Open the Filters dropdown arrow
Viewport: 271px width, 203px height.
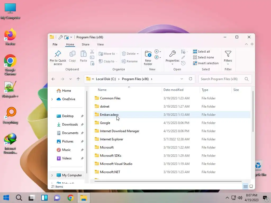pyautogui.click(x=228, y=64)
